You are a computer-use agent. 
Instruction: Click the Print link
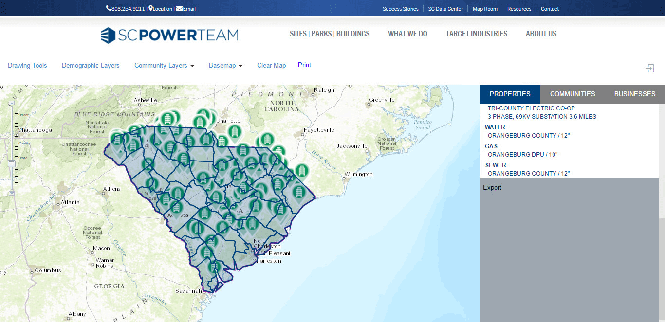[x=304, y=65]
